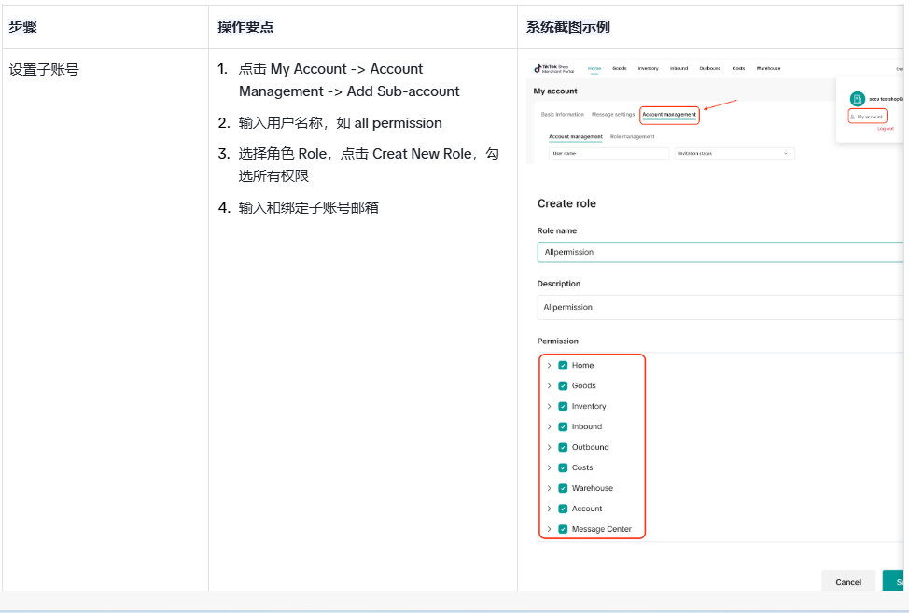Viewport: 909px width, 613px height.
Task: Click the green account avatar icon
Action: [857, 98]
